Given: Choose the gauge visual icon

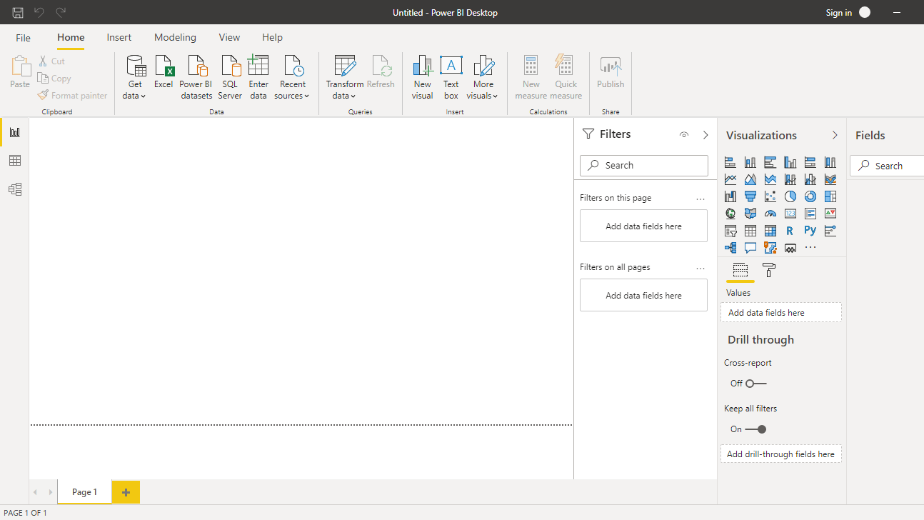Looking at the screenshot, I should click(770, 214).
